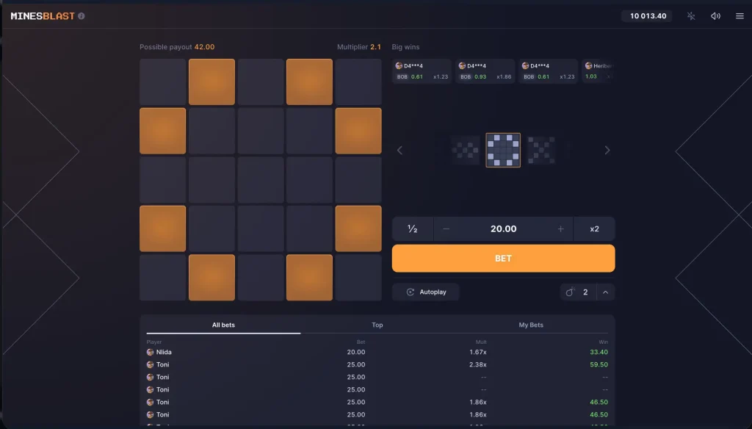Go to next tile pattern with right arrow

607,151
